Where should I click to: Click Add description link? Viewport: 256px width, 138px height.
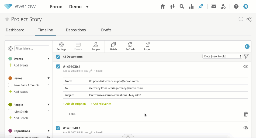click(74, 104)
